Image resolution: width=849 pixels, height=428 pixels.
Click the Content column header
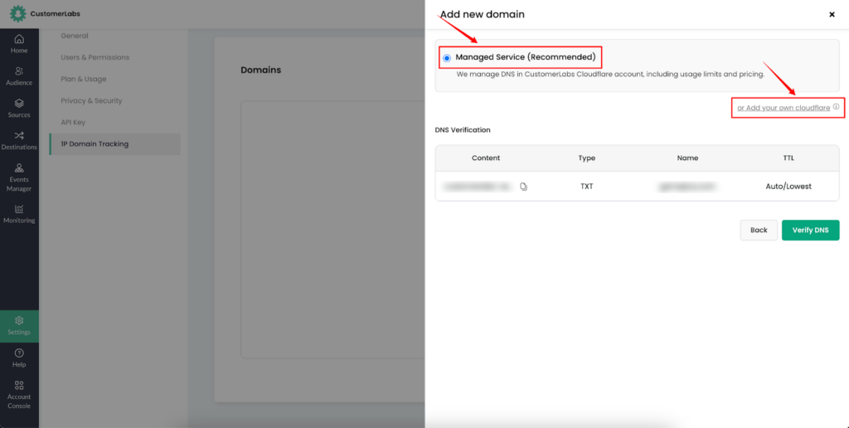pos(486,158)
